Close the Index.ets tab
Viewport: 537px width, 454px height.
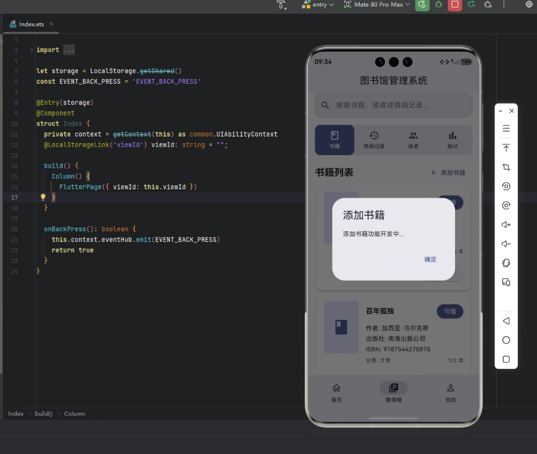[x=51, y=24]
